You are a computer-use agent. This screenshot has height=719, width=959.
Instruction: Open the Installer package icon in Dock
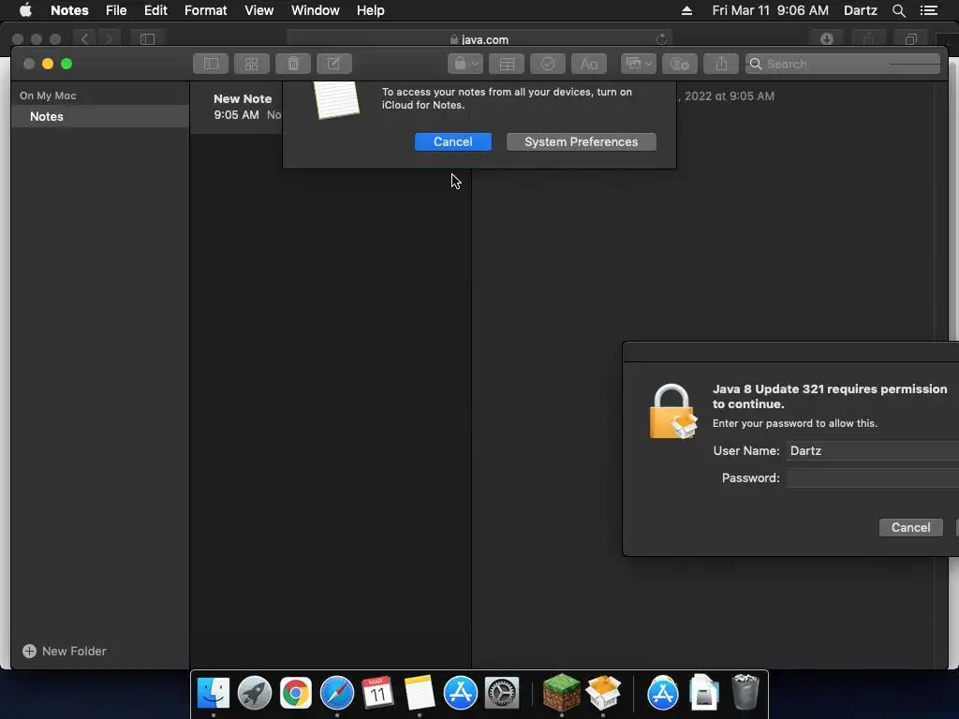(603, 693)
